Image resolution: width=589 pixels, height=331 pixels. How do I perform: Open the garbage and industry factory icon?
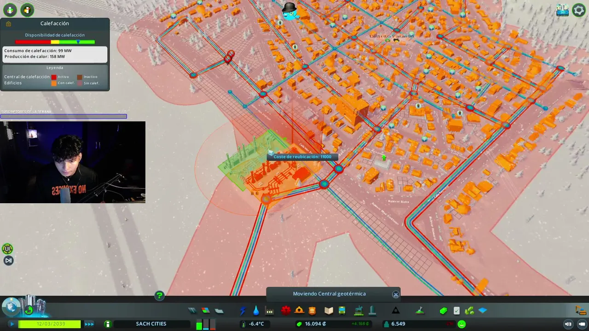pyautogui.click(x=270, y=311)
